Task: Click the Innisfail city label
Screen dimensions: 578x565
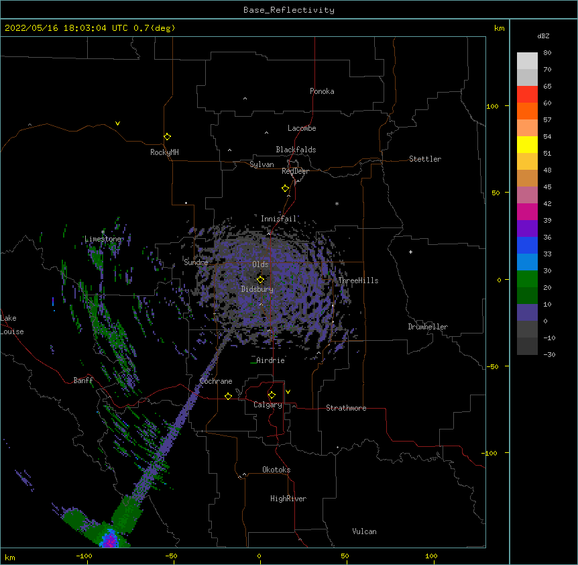Action: [x=279, y=219]
